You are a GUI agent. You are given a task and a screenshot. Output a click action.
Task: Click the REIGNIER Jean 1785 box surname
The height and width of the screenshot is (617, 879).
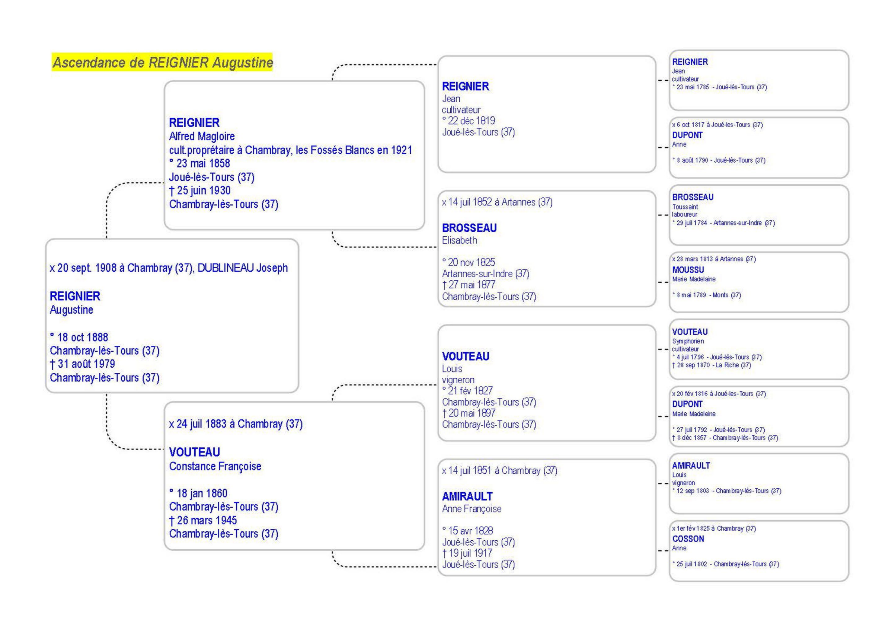point(690,62)
